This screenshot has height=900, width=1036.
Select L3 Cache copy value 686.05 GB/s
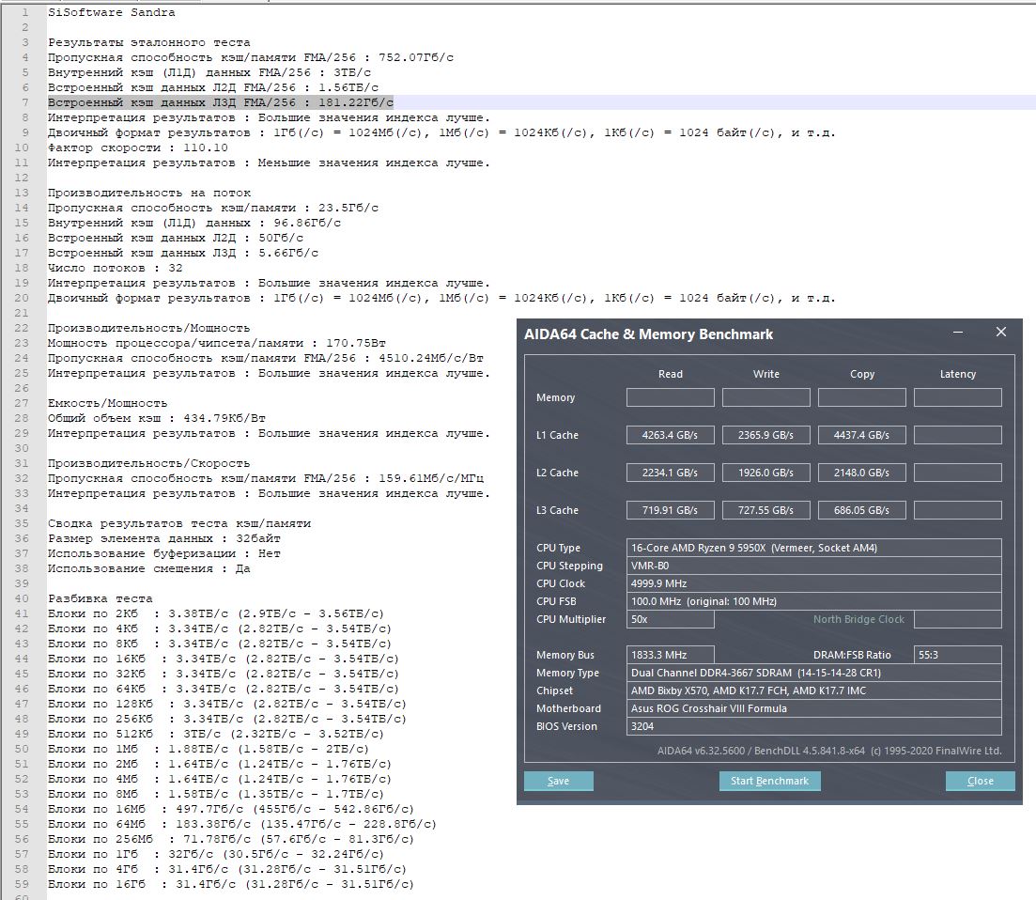[x=861, y=510]
